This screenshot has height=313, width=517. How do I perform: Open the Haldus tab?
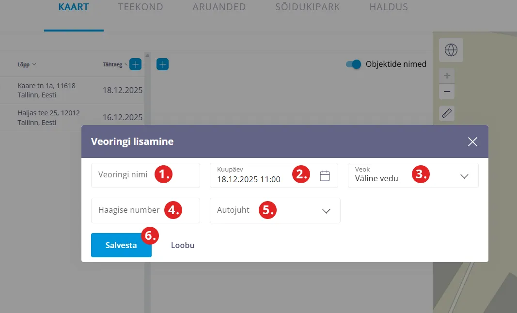tap(388, 7)
